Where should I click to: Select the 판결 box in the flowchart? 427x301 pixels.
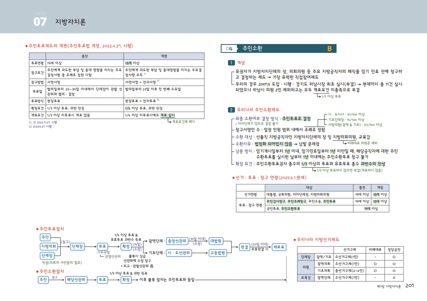coord(244,247)
